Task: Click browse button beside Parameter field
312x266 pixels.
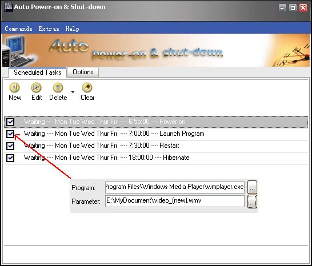Action: (252, 201)
